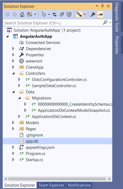This screenshot has width=123, height=189.
Task: Click the Collapse All icon
Action: pyautogui.click(x=62, y=14)
